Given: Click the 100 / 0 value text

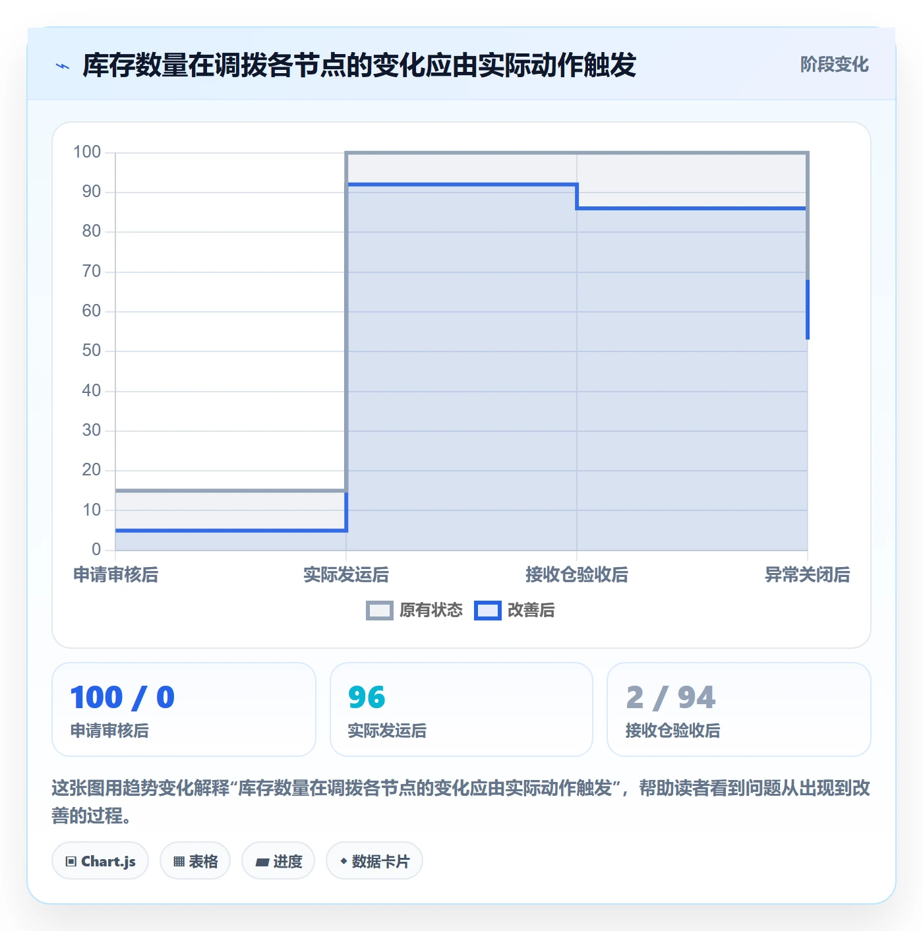Looking at the screenshot, I should pos(123,698).
